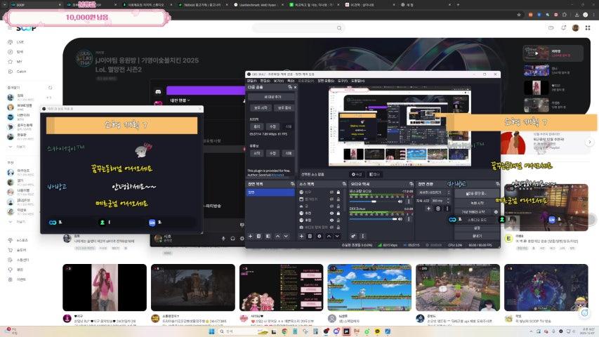Add a scene transition in OBS

(x=428, y=209)
